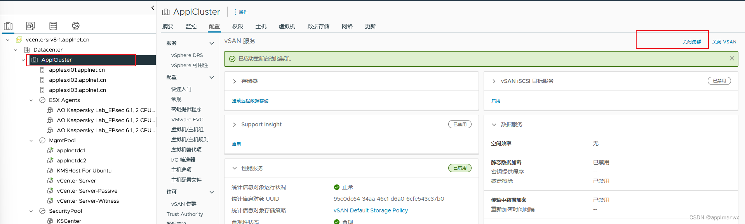Click the host icon beside applesxi01.applnet.cn
Viewport: 745px width, 224px height.
(x=42, y=70)
